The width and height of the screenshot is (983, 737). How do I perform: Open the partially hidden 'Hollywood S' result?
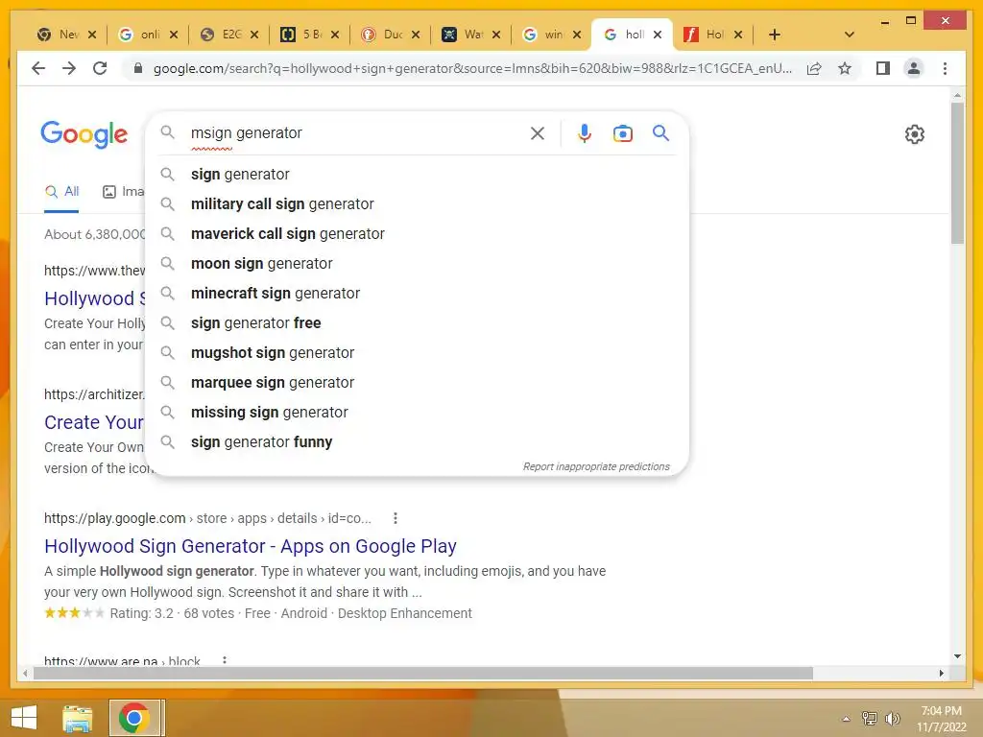pos(94,299)
